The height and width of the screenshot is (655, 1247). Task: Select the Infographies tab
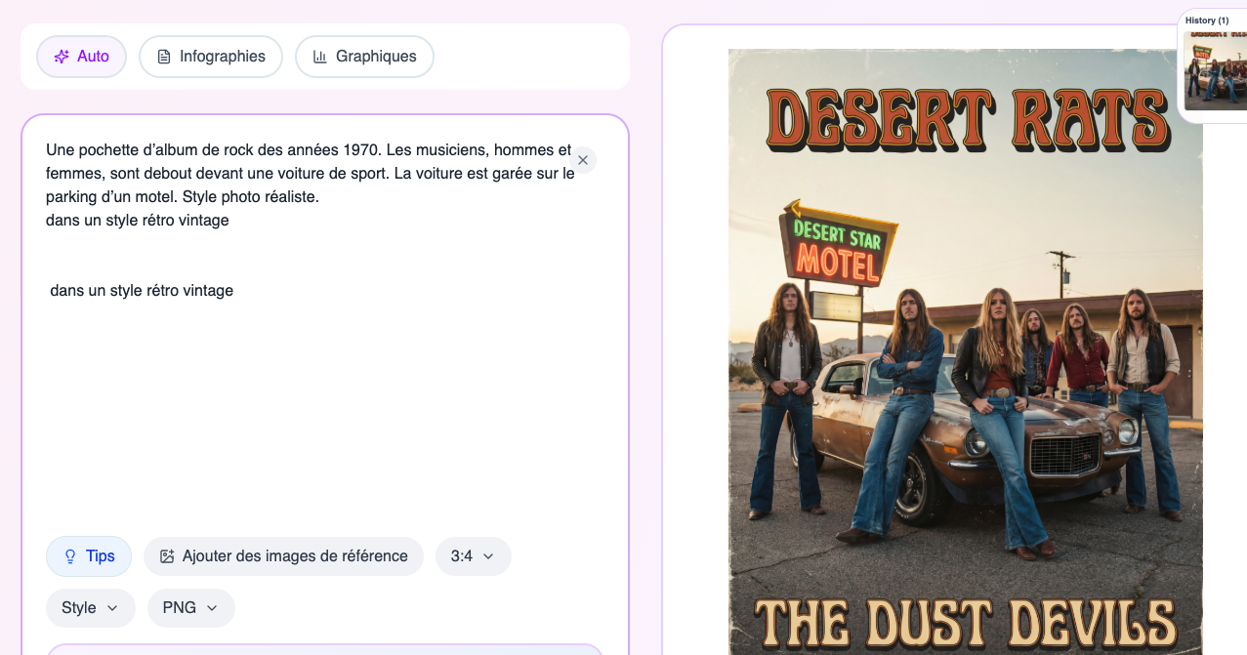[211, 57]
